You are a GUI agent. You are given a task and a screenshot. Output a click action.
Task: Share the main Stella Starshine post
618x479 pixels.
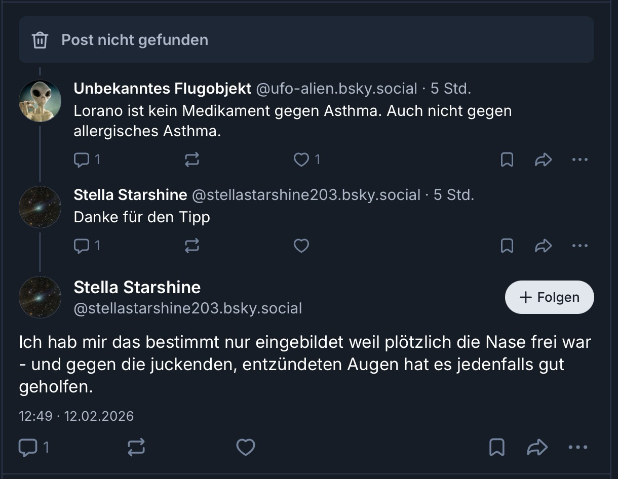(x=537, y=447)
